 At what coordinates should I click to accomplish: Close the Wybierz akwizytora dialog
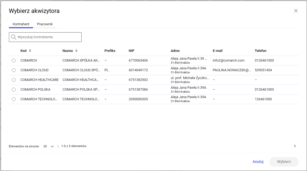tap(296, 11)
